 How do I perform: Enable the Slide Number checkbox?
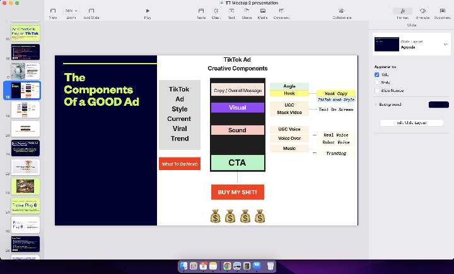click(x=377, y=90)
